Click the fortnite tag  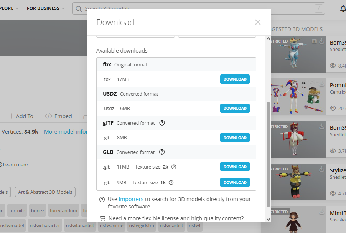[x=17, y=211]
